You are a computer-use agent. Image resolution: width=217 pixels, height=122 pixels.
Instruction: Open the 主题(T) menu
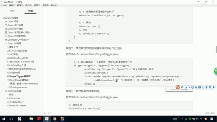(45, 5)
